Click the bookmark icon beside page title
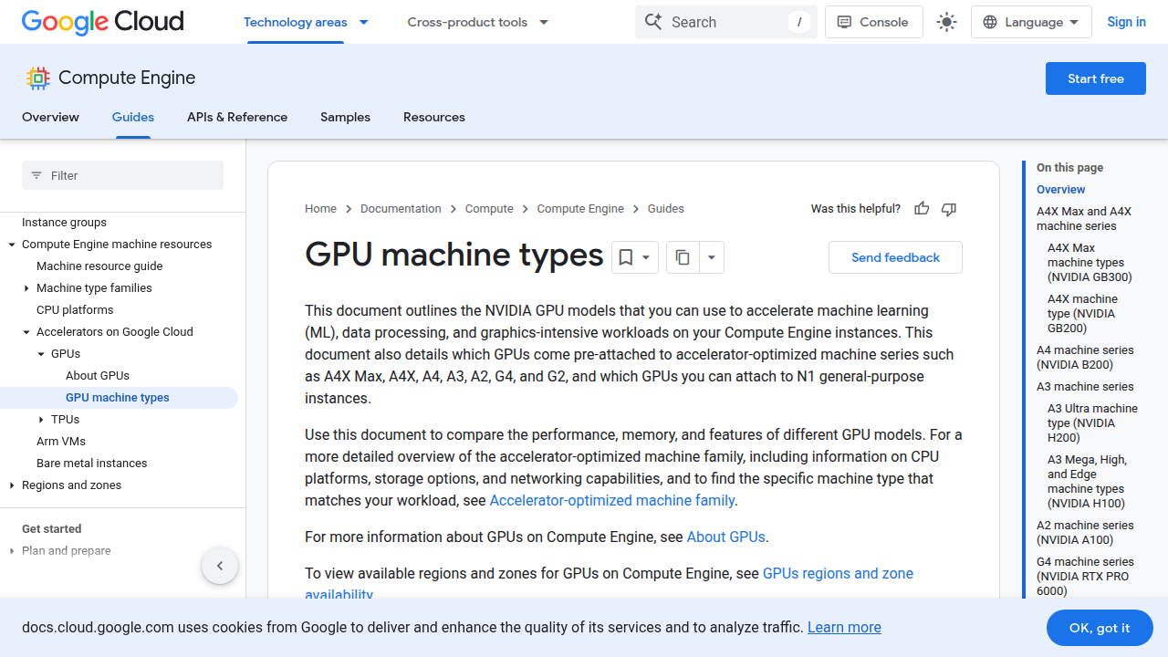Viewport: 1168px width, 657px height. point(626,257)
